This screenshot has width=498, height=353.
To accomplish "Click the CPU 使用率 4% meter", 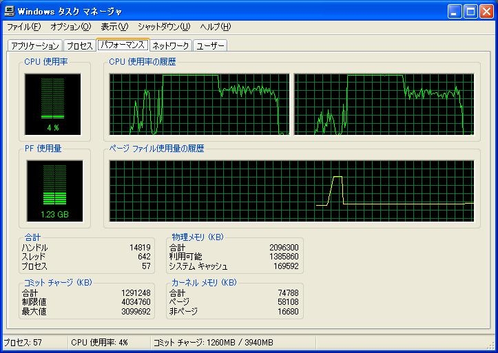I will 53,105.
